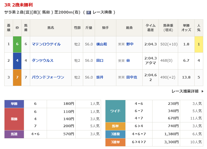Click the 単勝 bet type label
The width and height of the screenshot is (207, 149).
14,104
